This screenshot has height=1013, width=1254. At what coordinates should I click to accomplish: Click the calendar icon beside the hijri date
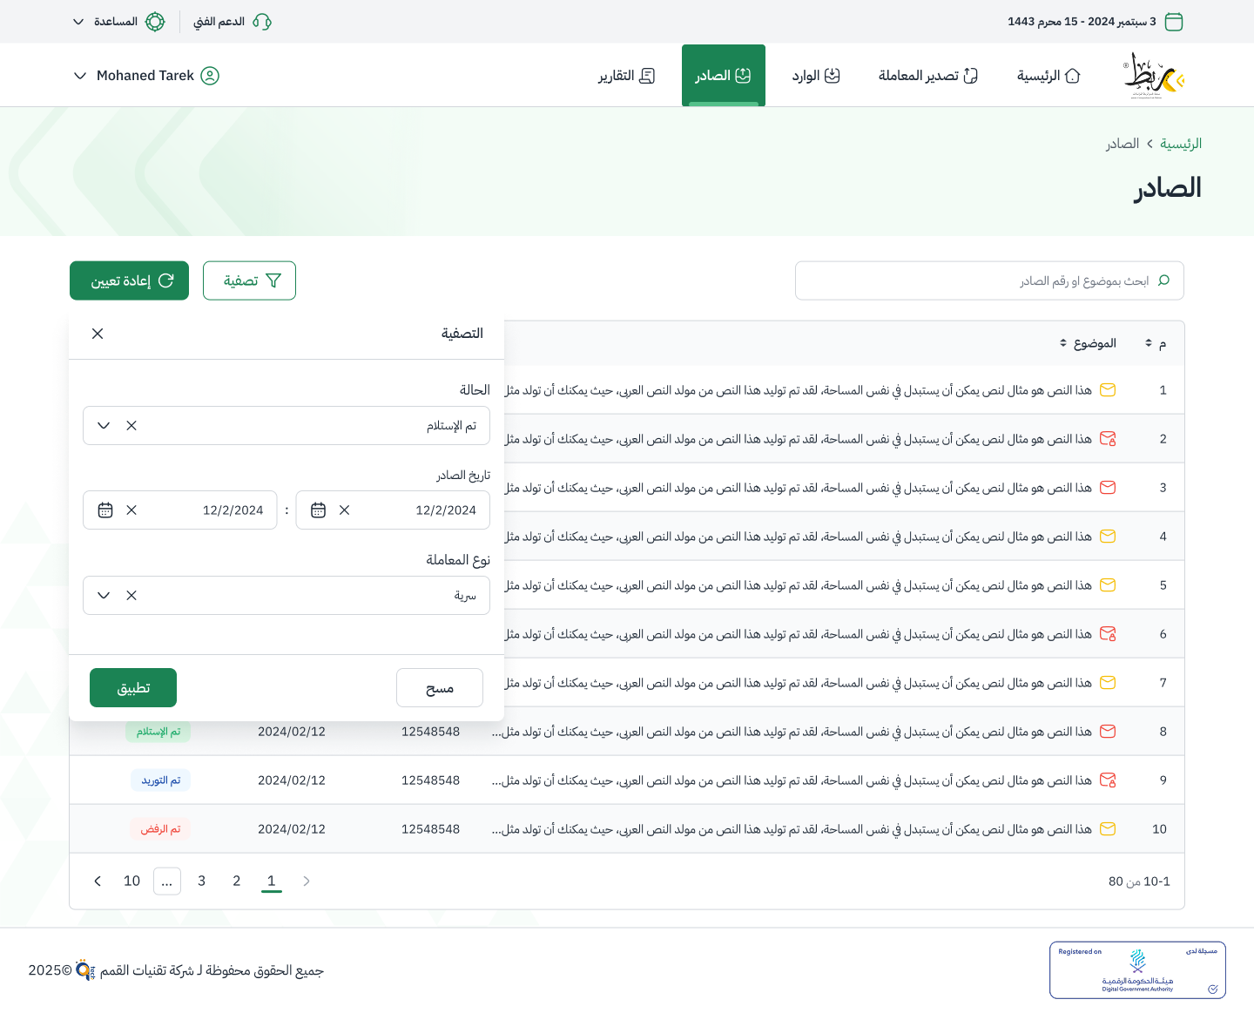click(x=1174, y=21)
